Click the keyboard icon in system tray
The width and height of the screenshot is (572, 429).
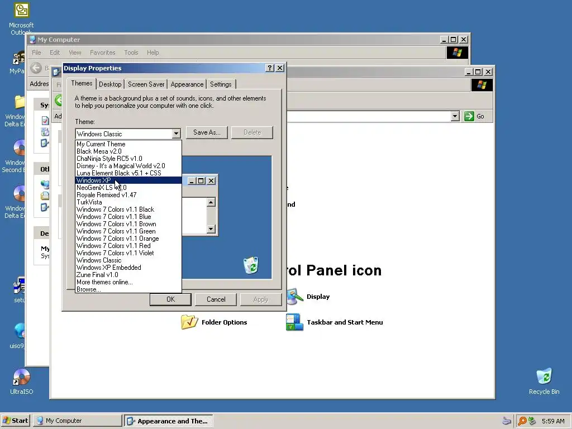coord(506,421)
